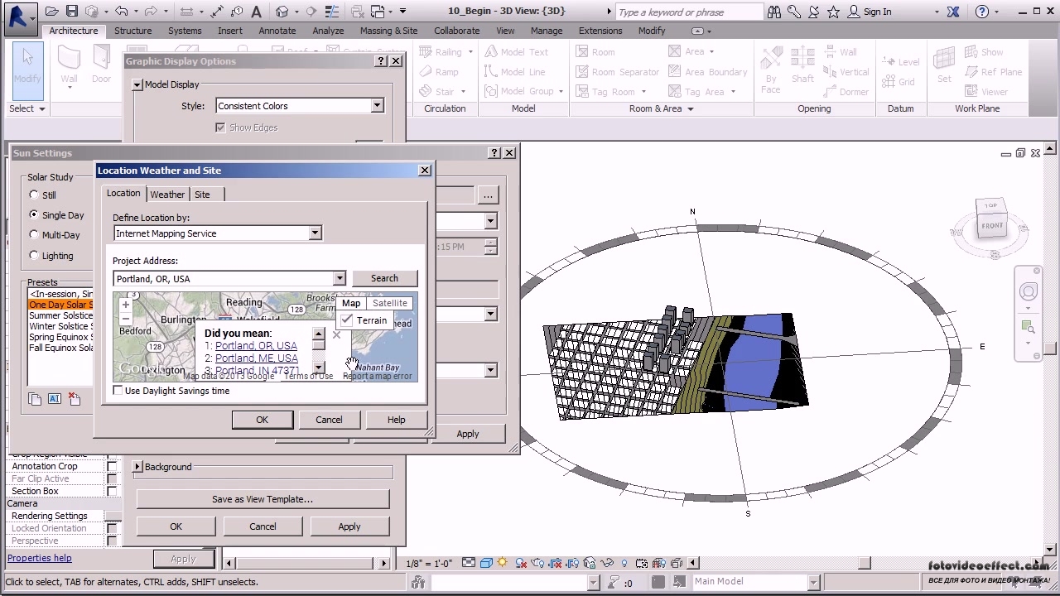Select the Lighting radio button
This screenshot has width=1060, height=596.
(x=34, y=255)
